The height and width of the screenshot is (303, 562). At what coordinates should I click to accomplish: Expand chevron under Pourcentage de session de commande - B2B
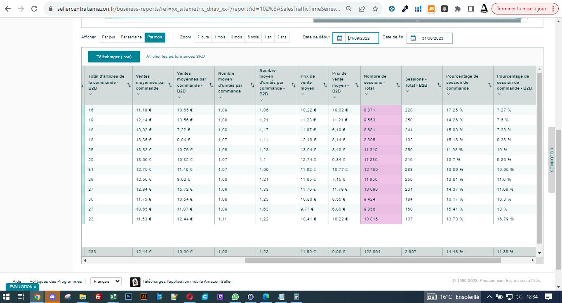499,94
